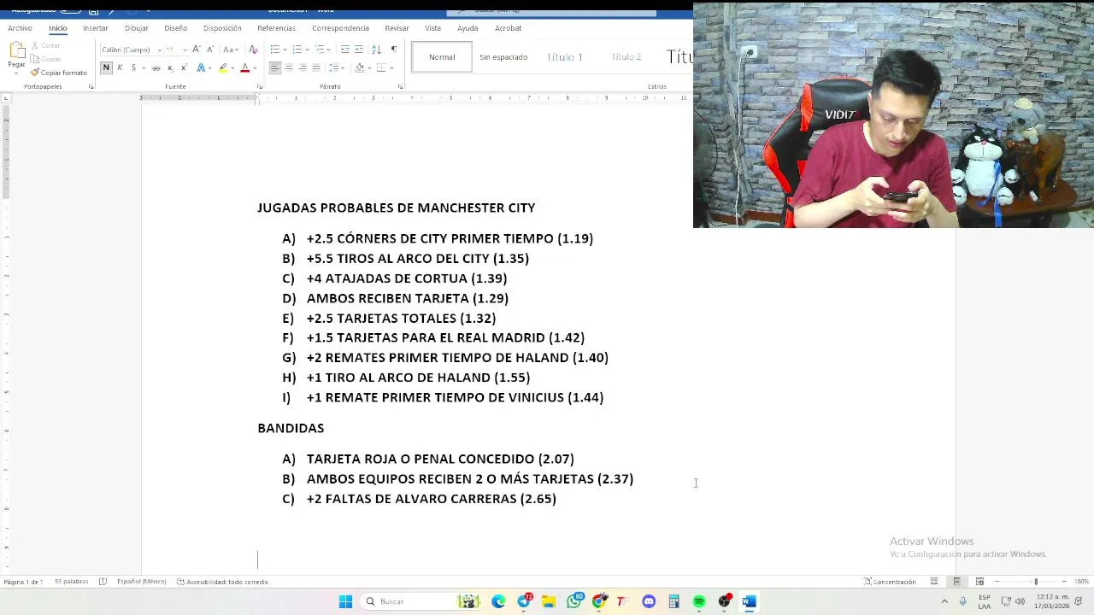The height and width of the screenshot is (615, 1094).
Task: Click the bullet list icon
Action: [274, 49]
